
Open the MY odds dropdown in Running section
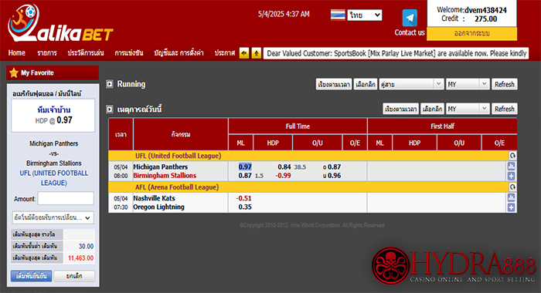click(468, 84)
